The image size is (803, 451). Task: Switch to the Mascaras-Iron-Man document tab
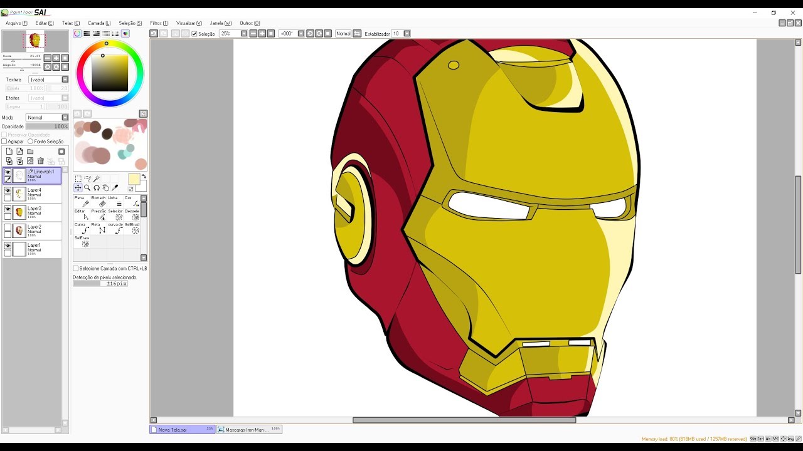[249, 430]
